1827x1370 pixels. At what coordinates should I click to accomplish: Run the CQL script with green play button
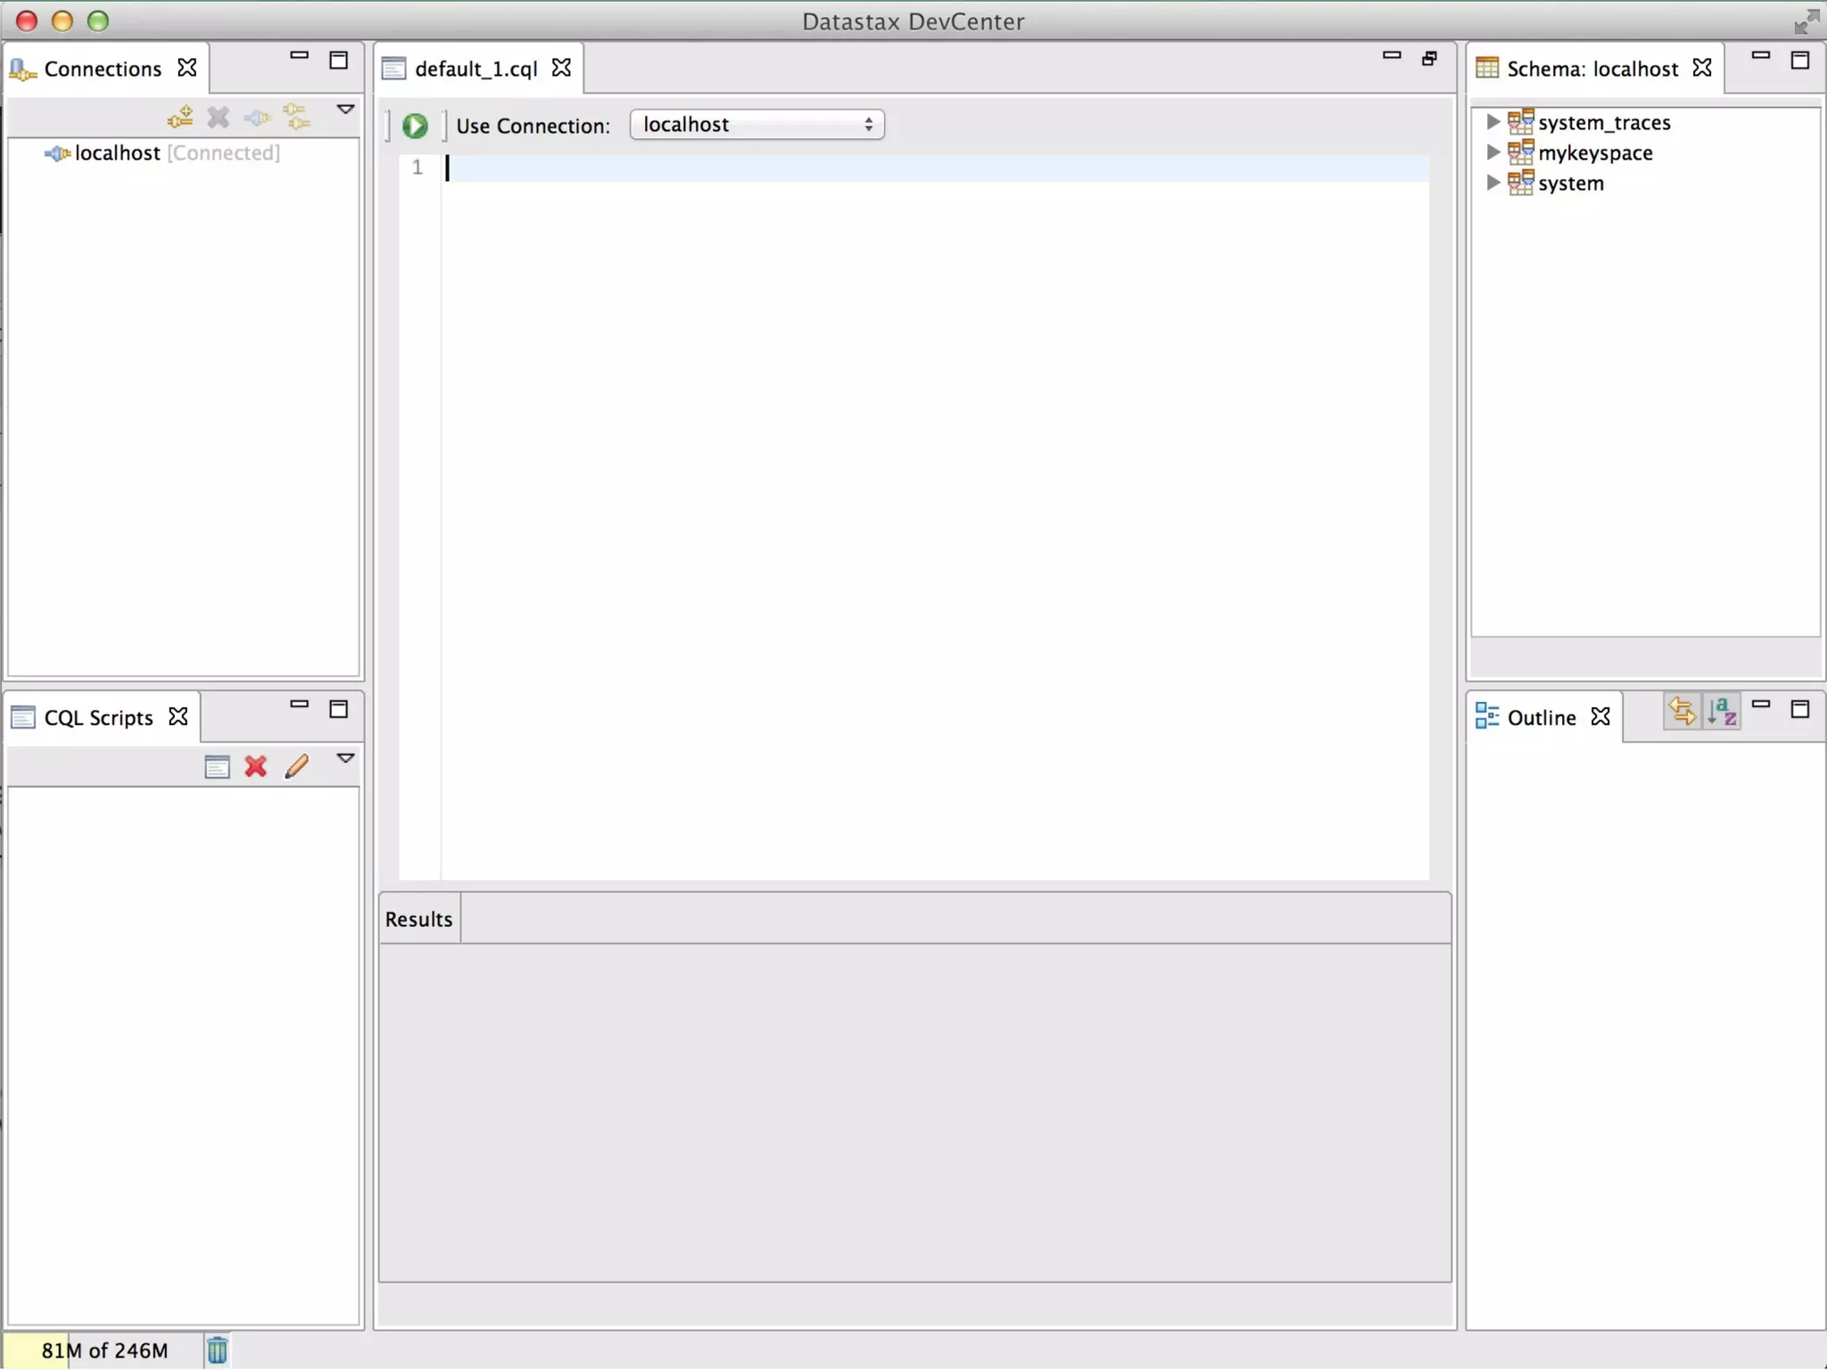pos(415,126)
